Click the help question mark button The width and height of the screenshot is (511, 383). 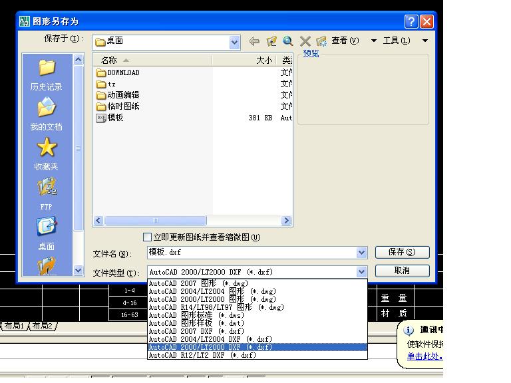coord(411,21)
